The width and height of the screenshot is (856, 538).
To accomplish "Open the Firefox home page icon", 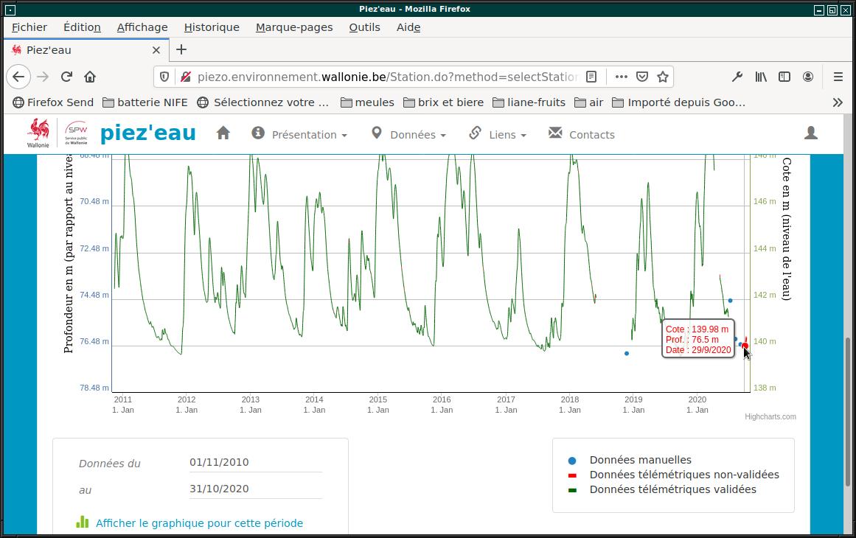I will click(x=90, y=77).
